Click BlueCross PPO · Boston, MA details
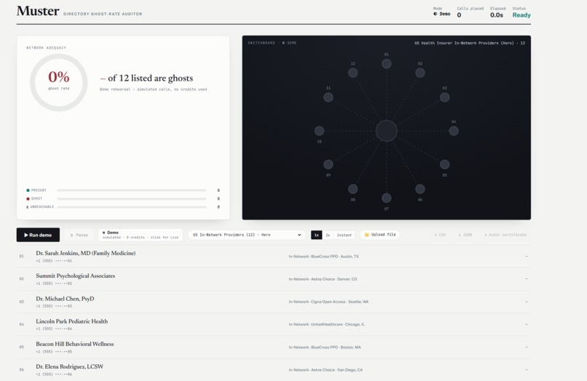 [325, 348]
